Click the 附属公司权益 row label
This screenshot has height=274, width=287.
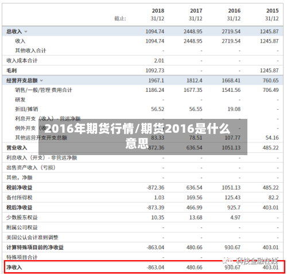pyautogui.click(x=22, y=227)
